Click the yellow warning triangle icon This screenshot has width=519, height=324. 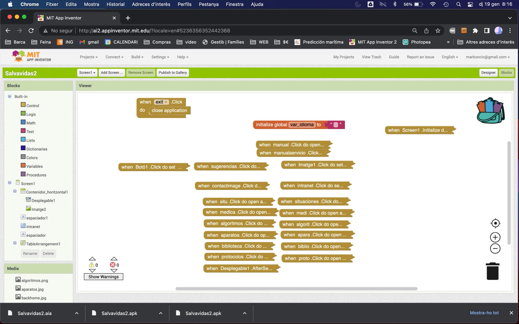(92, 265)
